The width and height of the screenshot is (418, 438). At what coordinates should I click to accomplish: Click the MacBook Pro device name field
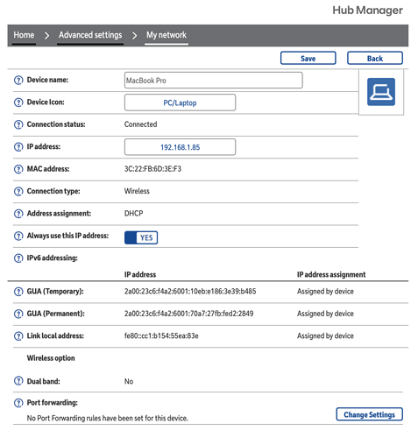click(x=214, y=81)
